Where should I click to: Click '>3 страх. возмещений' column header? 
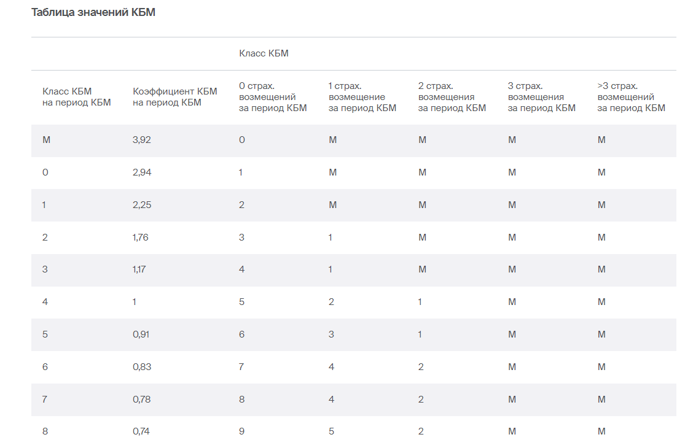(632, 97)
